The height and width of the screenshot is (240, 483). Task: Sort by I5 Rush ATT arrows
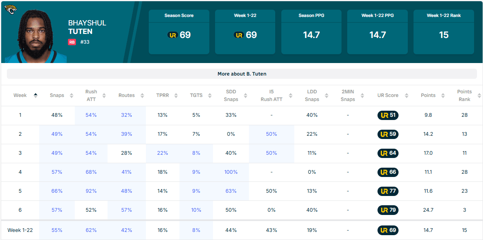pos(291,95)
